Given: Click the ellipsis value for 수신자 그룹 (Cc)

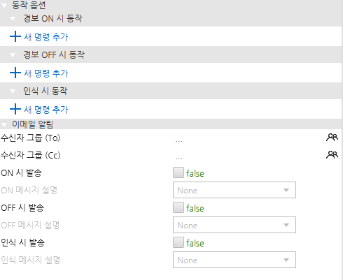Looking at the screenshot, I should coord(178,158).
